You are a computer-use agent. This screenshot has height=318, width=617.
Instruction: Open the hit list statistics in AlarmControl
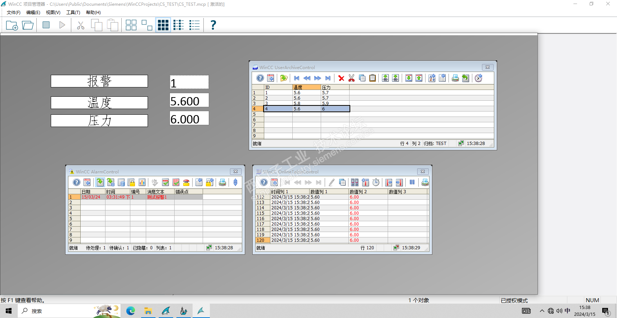pyautogui.click(x=142, y=182)
